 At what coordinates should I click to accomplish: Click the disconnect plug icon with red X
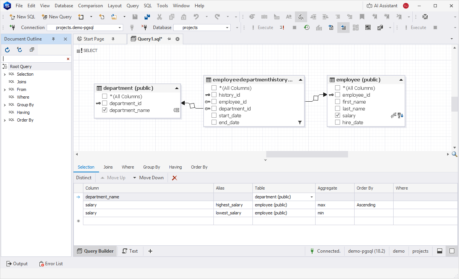click(144, 28)
